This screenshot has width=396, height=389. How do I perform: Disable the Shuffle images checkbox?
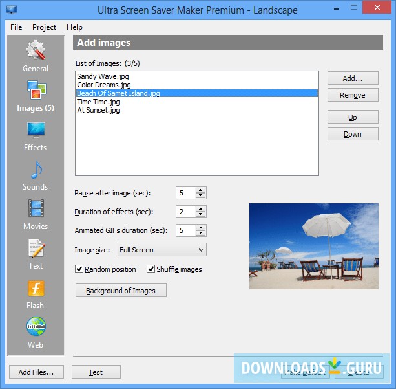(x=151, y=269)
